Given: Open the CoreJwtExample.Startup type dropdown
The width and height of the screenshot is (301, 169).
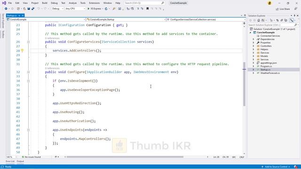Looking at the screenshot, I should (x=126, y=20).
